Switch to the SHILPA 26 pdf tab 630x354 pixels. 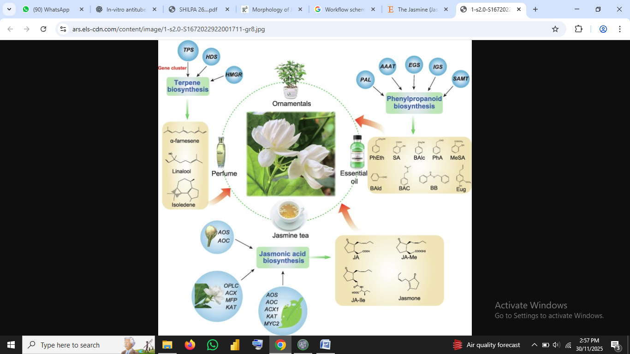[x=197, y=9]
